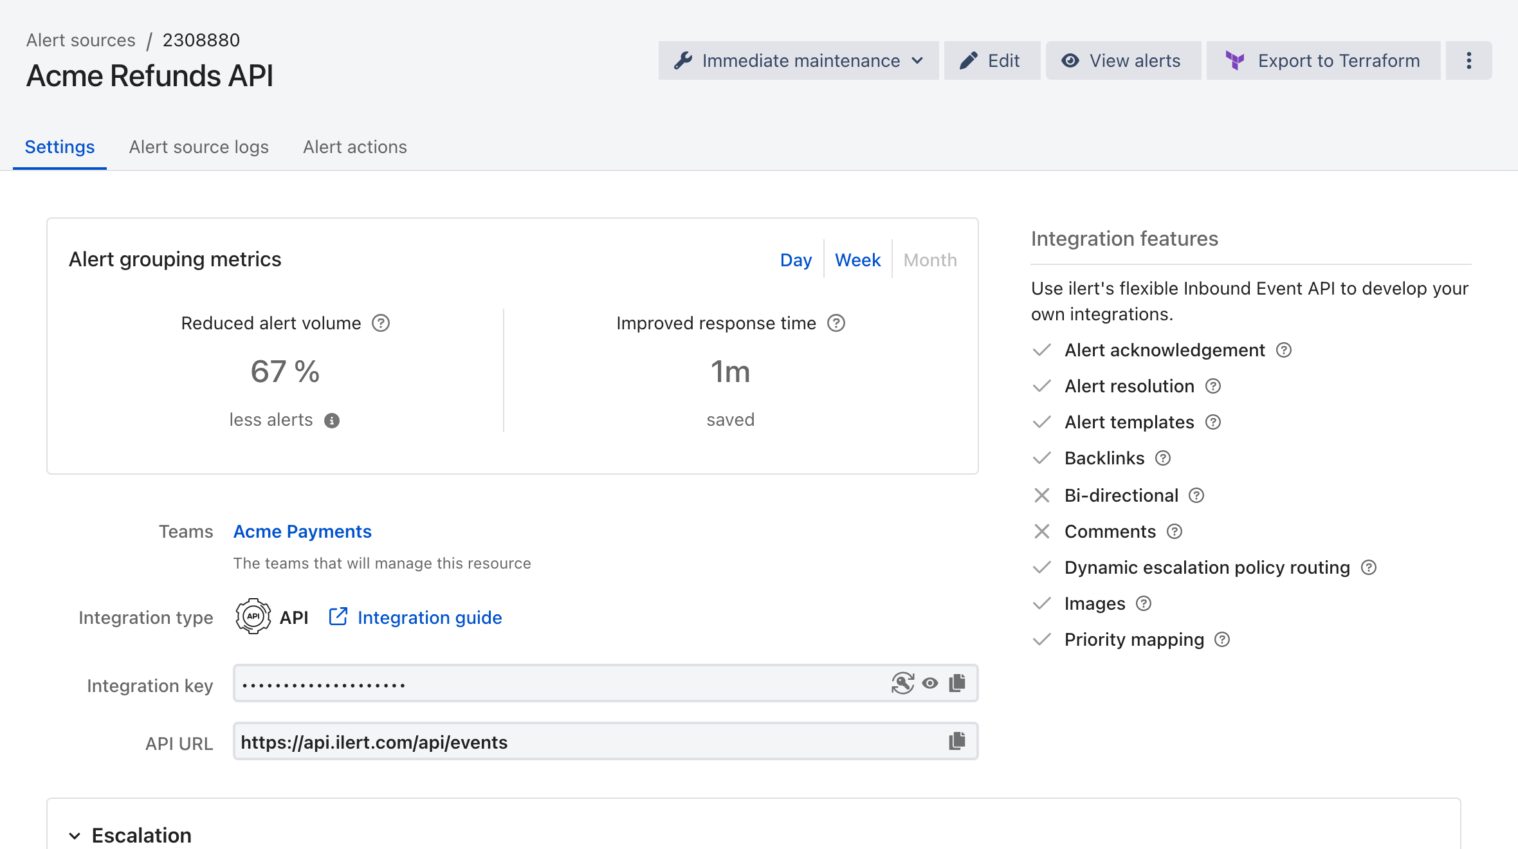The width and height of the screenshot is (1518, 849).
Task: Open the Immediate maintenance dropdown
Action: click(798, 60)
